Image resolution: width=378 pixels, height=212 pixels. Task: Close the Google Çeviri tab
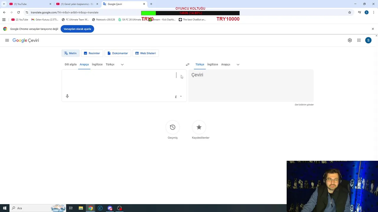coord(144,4)
